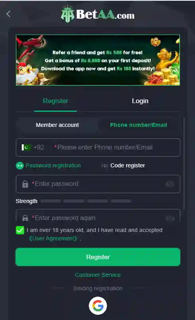Toggle visibility for the repeated password
Screen dimensions: 195x320
170,218
